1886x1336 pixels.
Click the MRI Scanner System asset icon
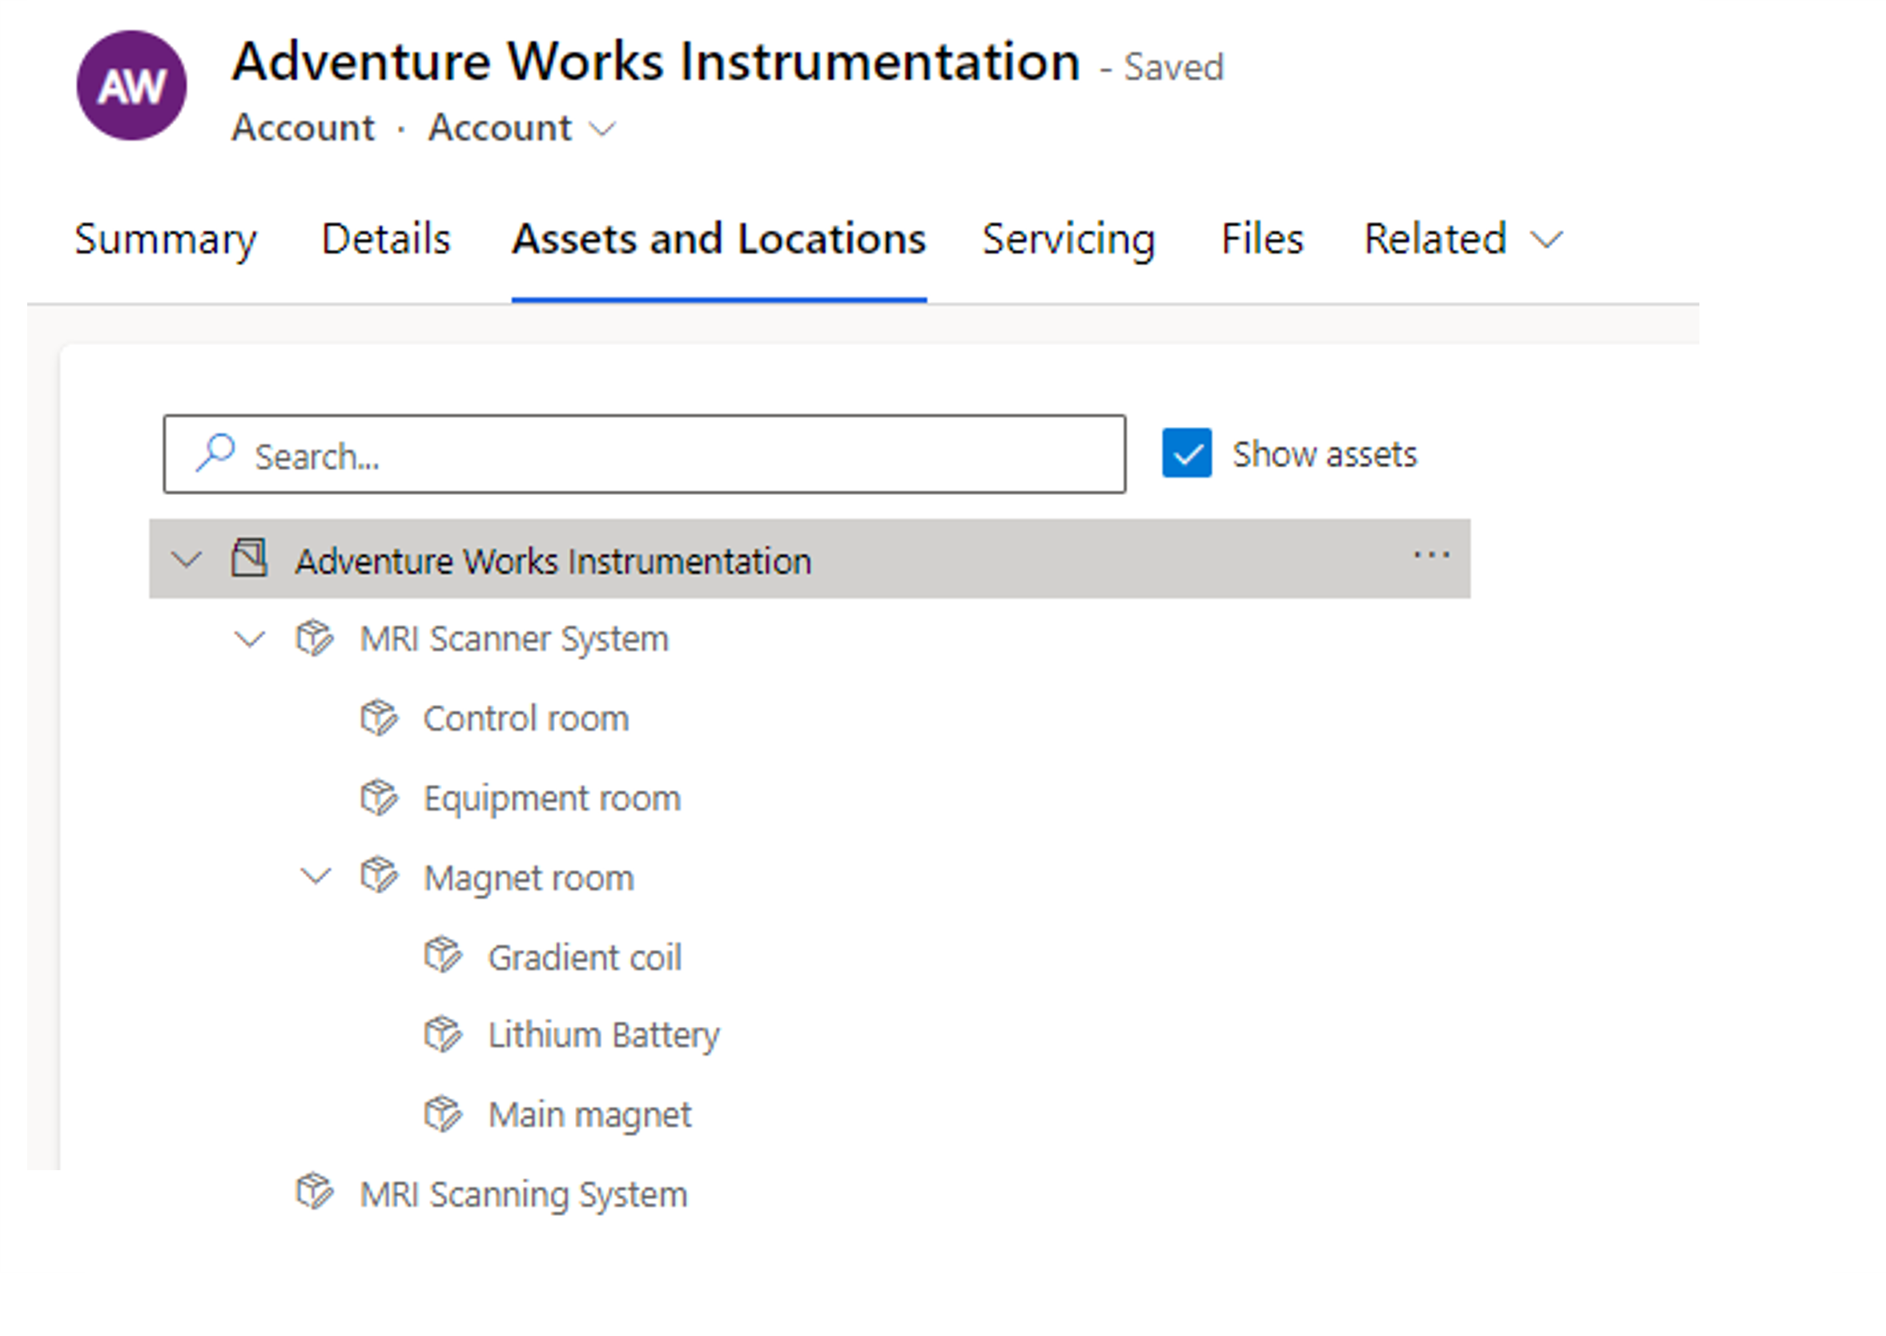click(x=314, y=638)
